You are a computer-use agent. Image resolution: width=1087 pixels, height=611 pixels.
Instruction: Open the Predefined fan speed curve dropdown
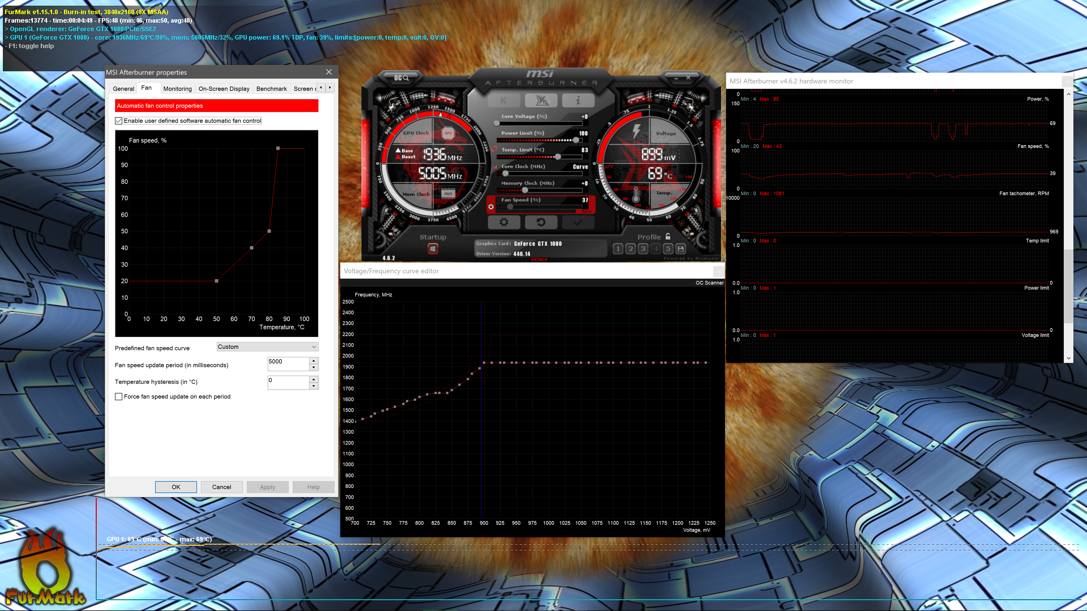point(268,347)
